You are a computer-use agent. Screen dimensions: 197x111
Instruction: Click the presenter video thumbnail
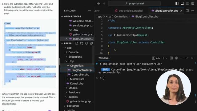(x=174, y=88)
